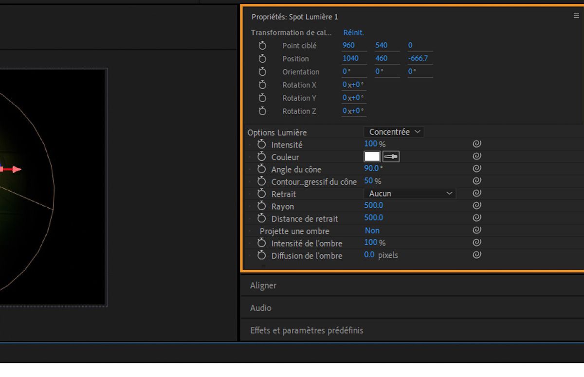Toggle stopwatch for Rotation X
The height and width of the screenshot is (377, 584).
tap(262, 85)
